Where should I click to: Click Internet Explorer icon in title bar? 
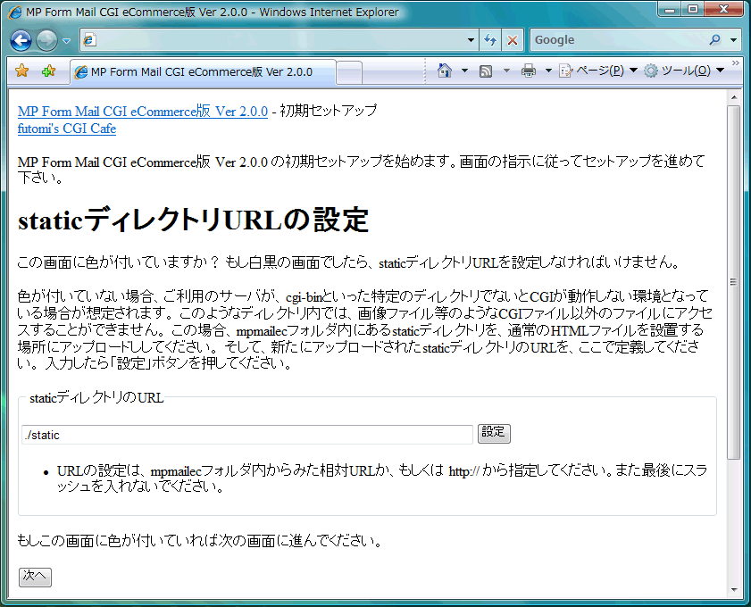click(x=15, y=12)
